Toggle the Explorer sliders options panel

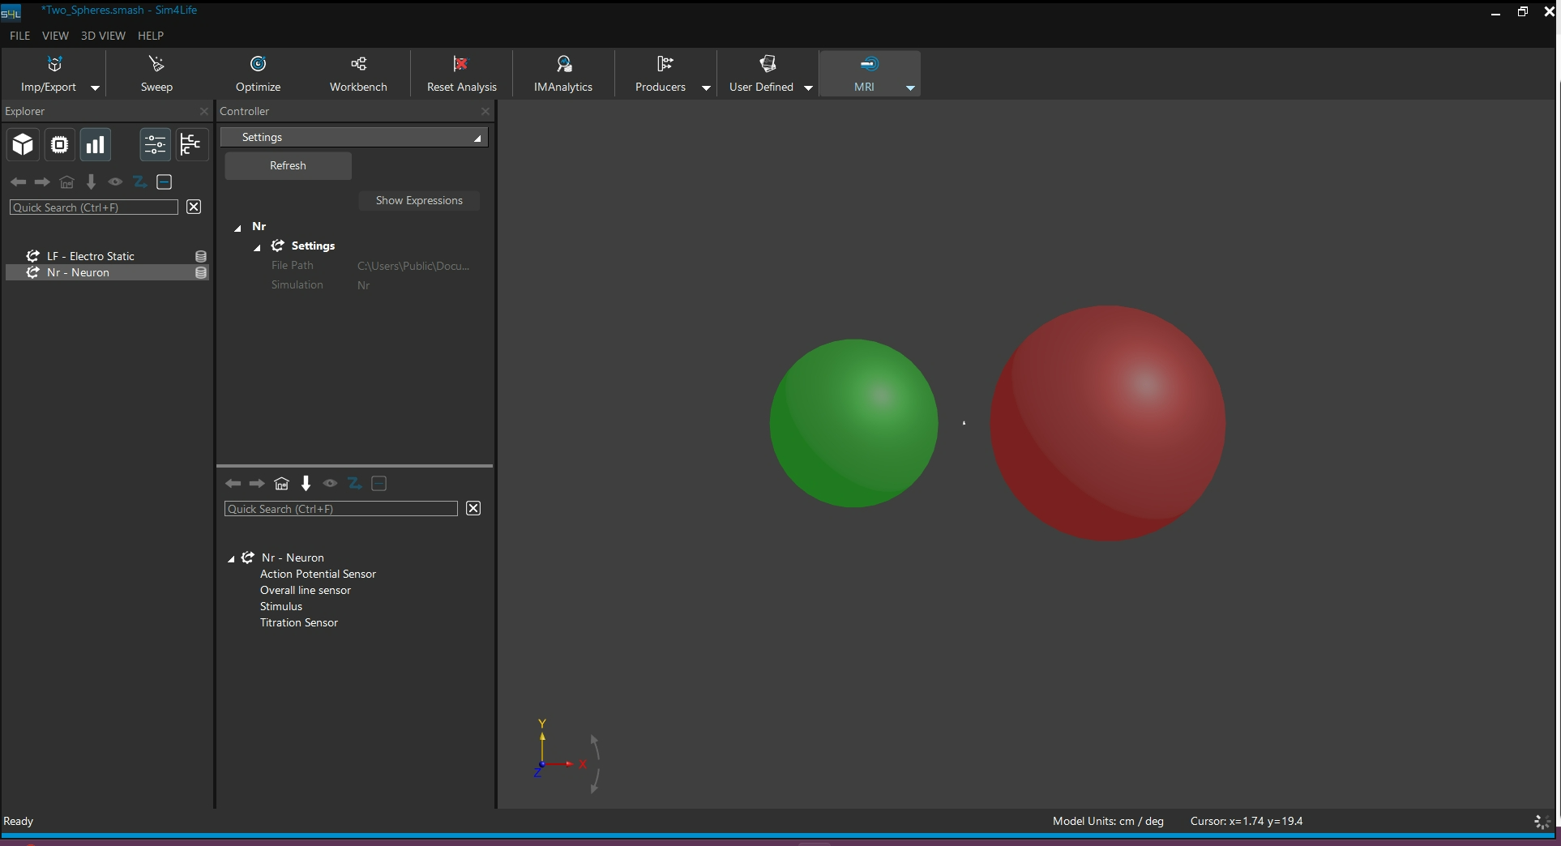pos(155,145)
